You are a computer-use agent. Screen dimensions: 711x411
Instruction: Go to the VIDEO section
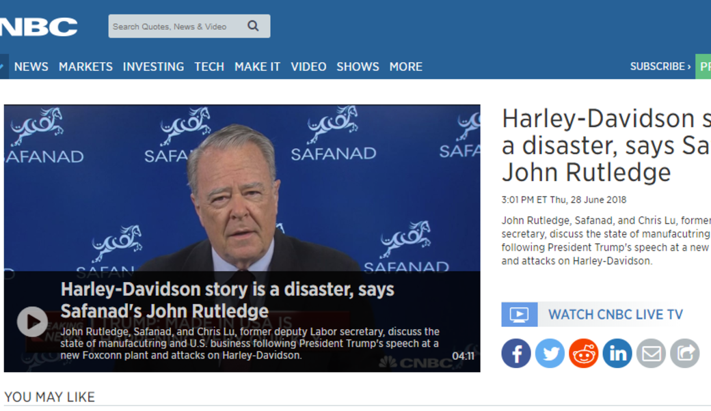pyautogui.click(x=308, y=67)
